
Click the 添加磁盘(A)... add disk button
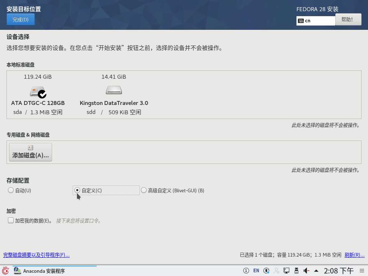31,152
